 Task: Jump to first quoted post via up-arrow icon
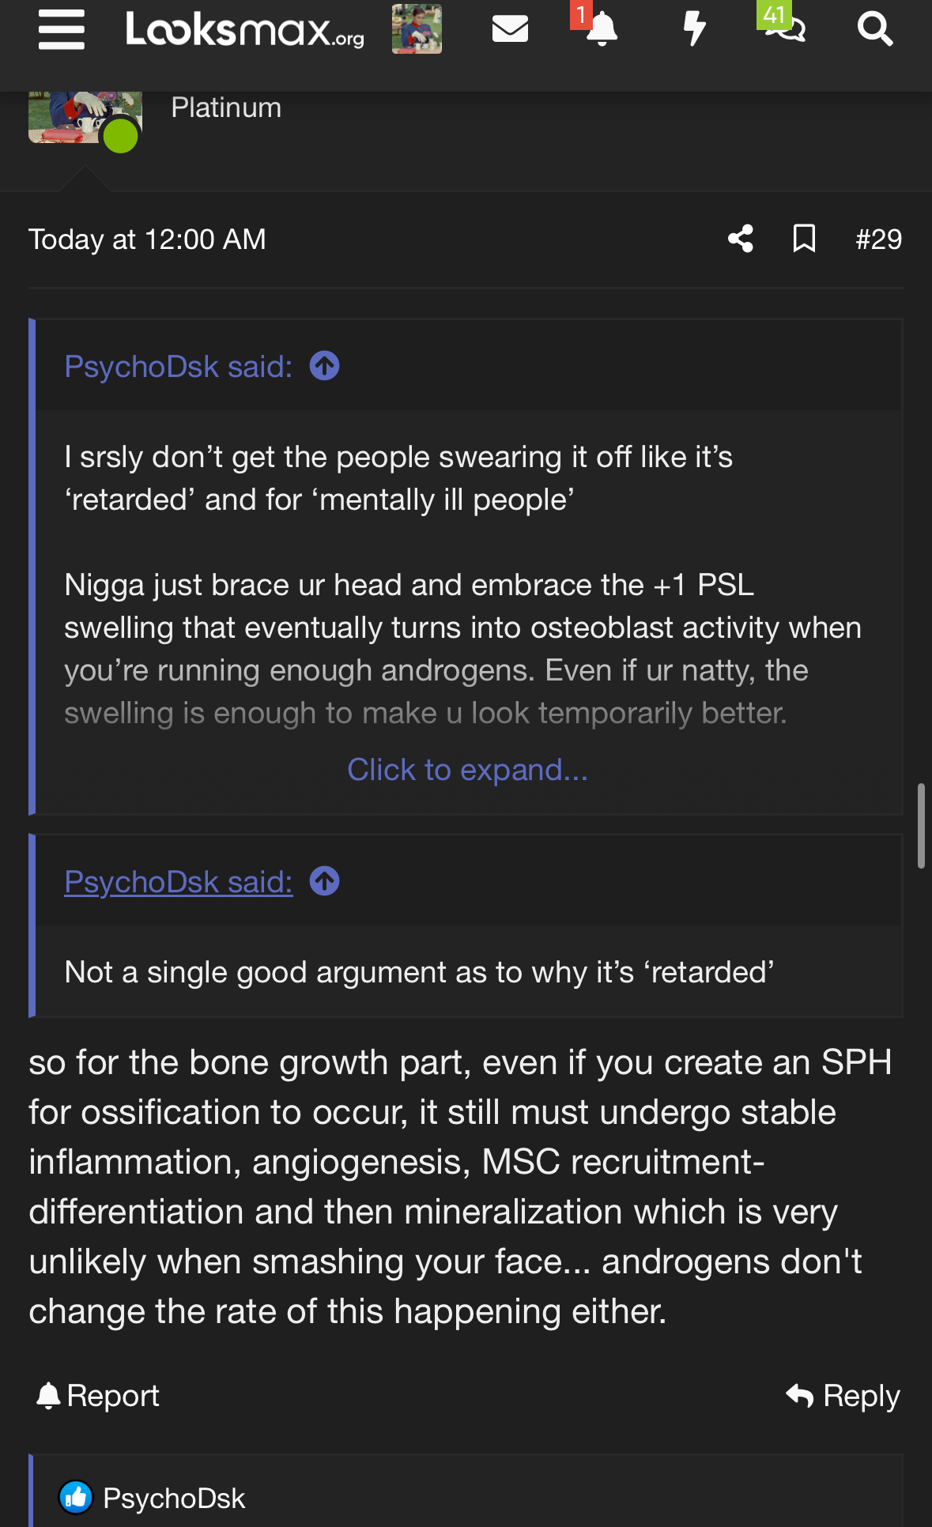click(x=324, y=366)
